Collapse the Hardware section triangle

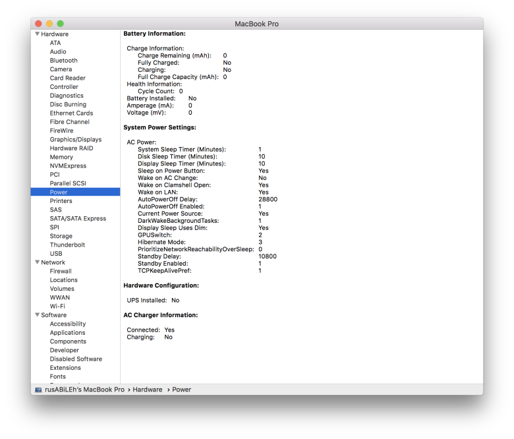38,34
